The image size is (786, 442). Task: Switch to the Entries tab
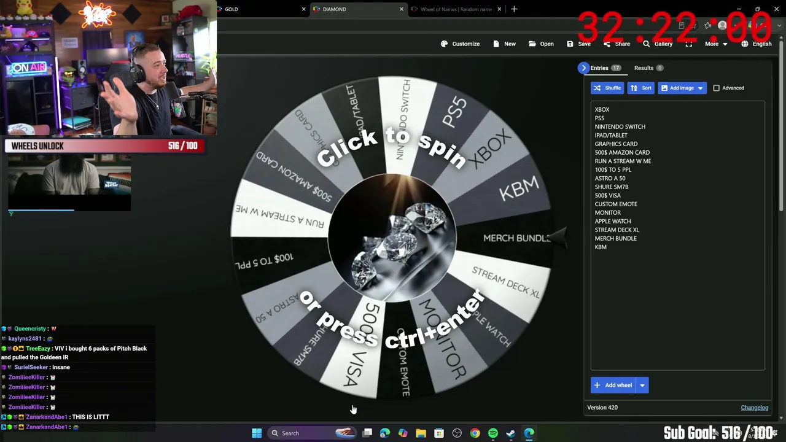point(605,68)
